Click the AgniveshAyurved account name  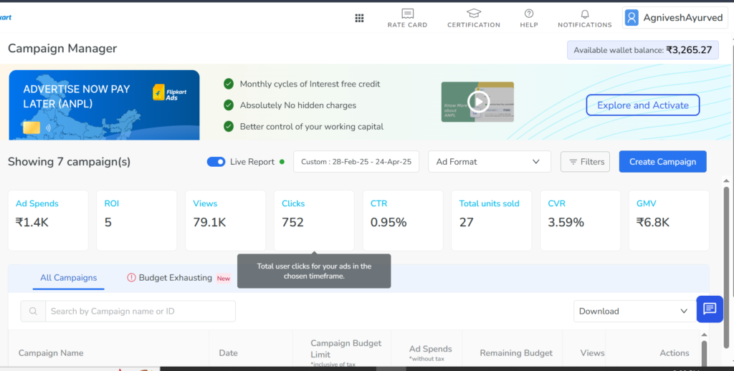pyautogui.click(x=682, y=18)
